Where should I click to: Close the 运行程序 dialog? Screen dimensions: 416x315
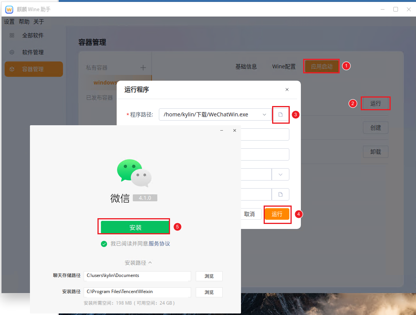[287, 90]
